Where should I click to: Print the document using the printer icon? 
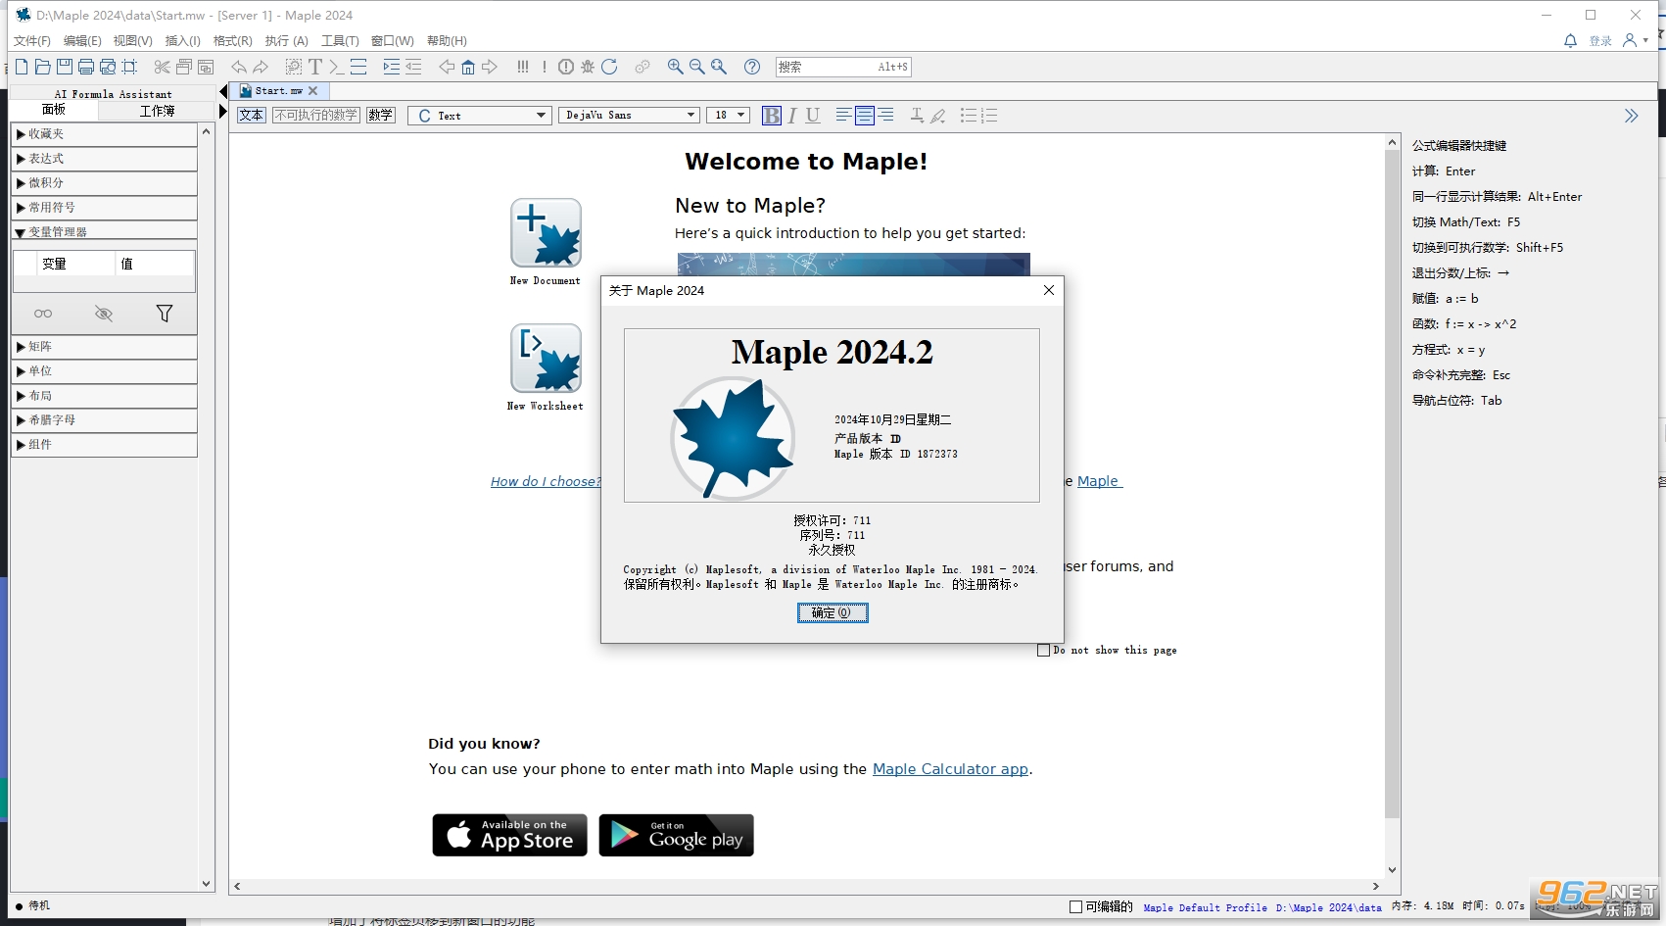(x=86, y=67)
